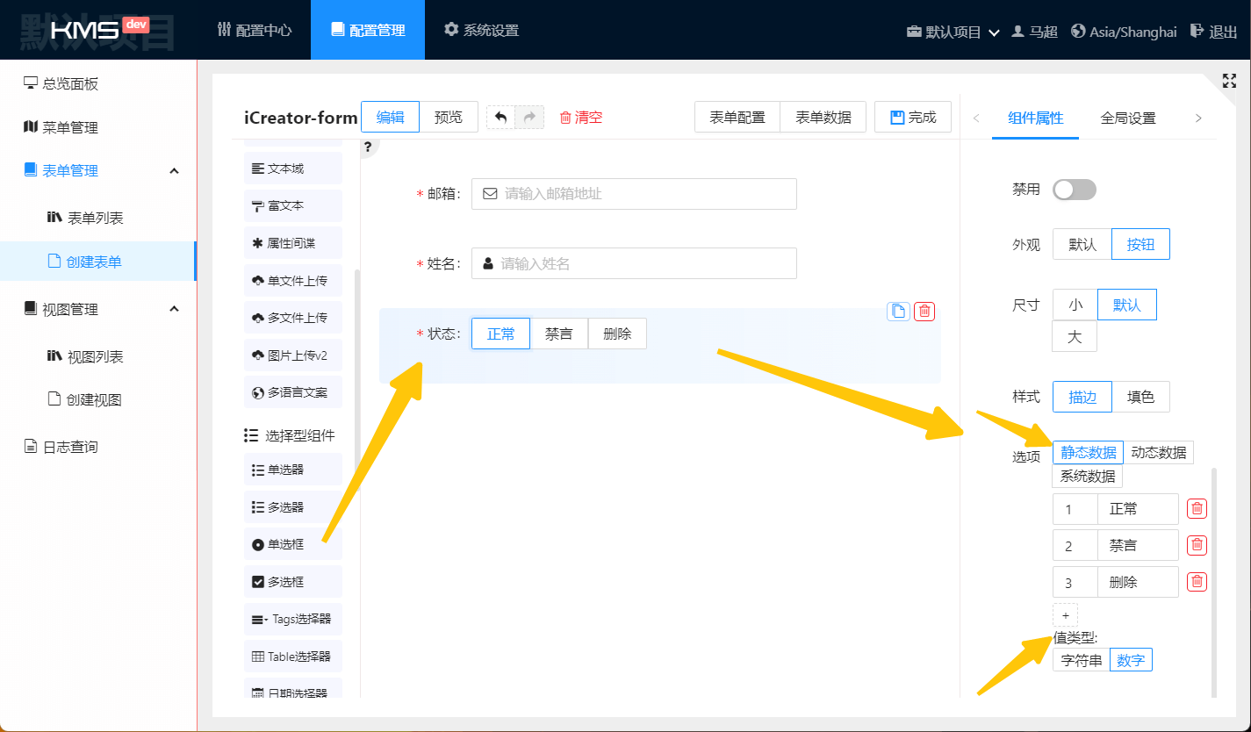This screenshot has width=1251, height=732.
Task: Click the question mark help icon
Action: point(368,147)
